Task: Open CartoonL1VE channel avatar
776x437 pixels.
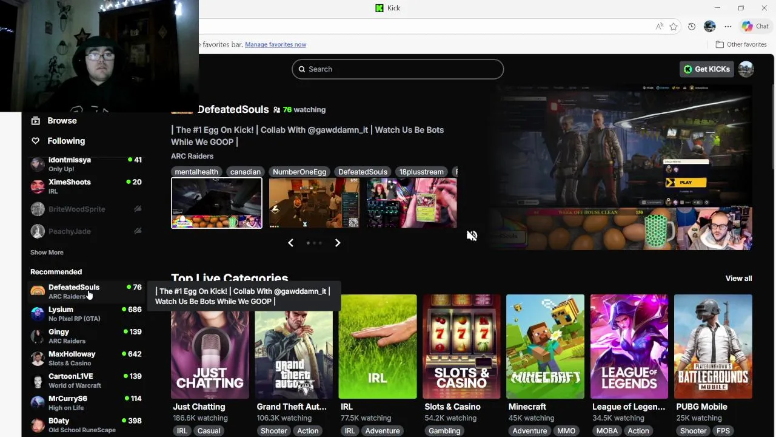Action: (38, 381)
